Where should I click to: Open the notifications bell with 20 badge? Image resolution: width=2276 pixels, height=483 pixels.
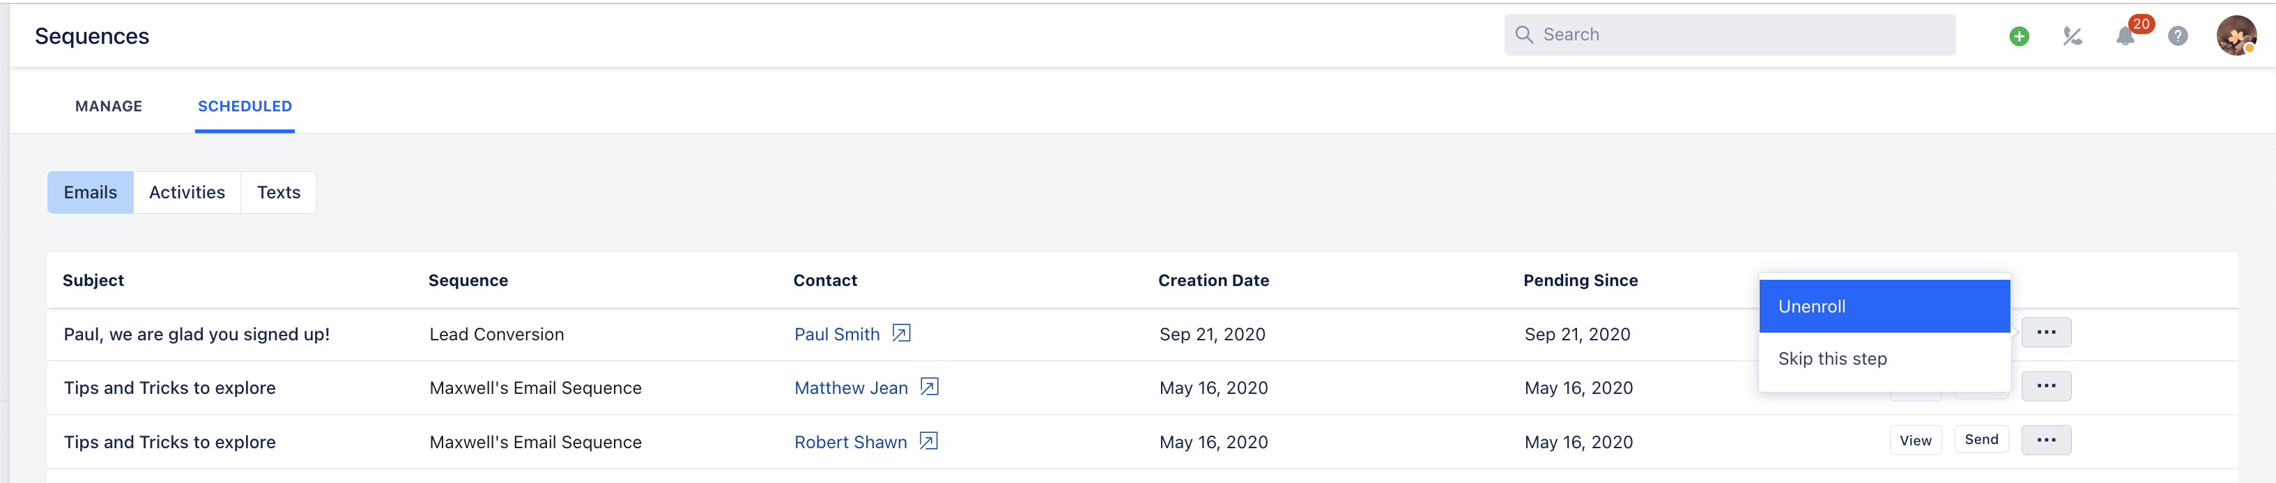[x=2127, y=35]
